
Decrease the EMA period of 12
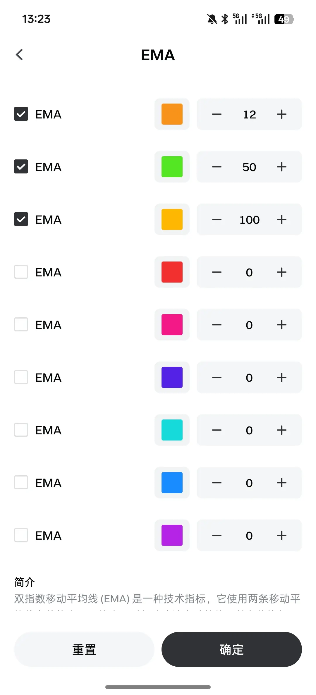click(217, 114)
